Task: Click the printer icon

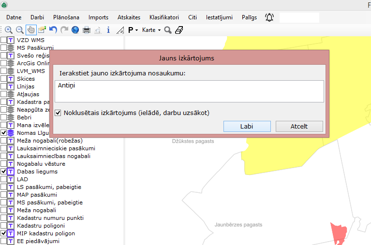Action: pos(87,30)
